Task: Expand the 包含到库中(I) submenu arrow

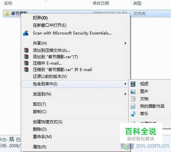Action: pos(126,84)
